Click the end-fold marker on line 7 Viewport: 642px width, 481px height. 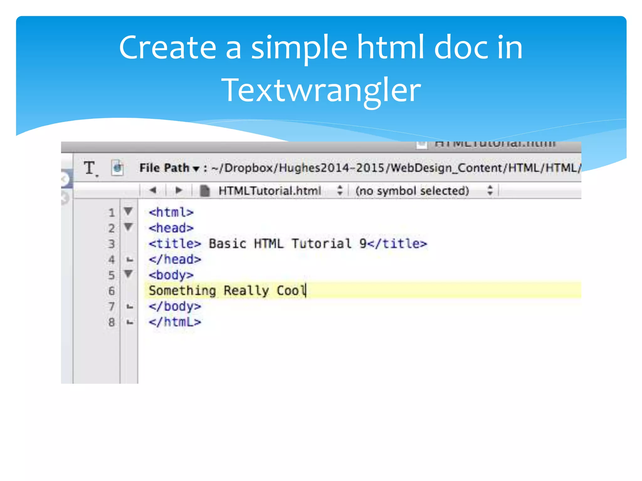(130, 307)
